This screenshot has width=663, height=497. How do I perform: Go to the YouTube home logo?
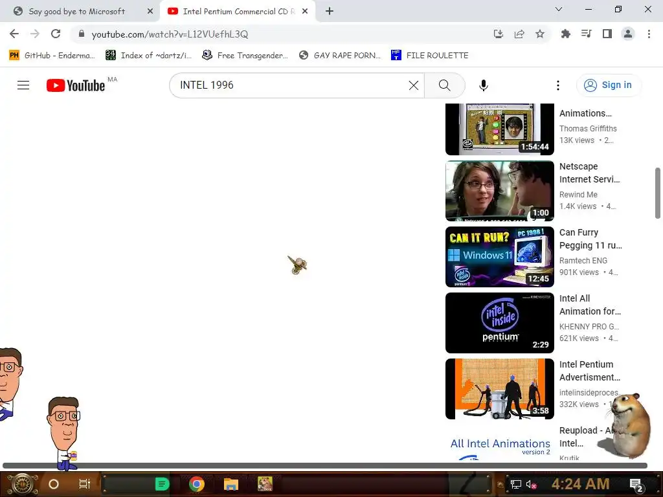click(76, 85)
